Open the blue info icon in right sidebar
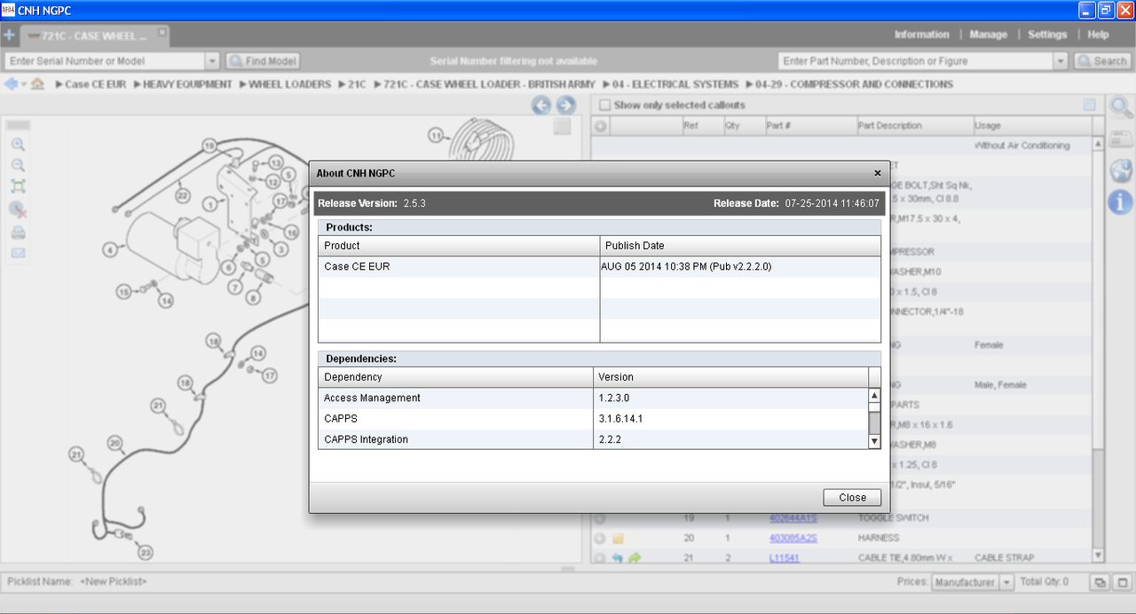Image resolution: width=1136 pixels, height=614 pixels. coord(1121,202)
